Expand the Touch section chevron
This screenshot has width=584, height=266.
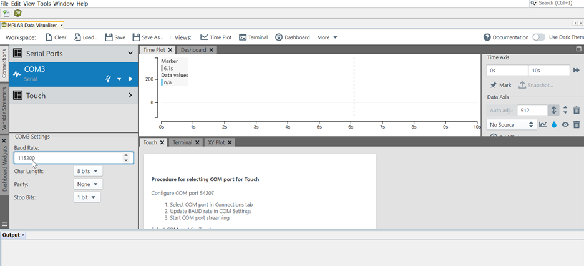[x=130, y=96]
